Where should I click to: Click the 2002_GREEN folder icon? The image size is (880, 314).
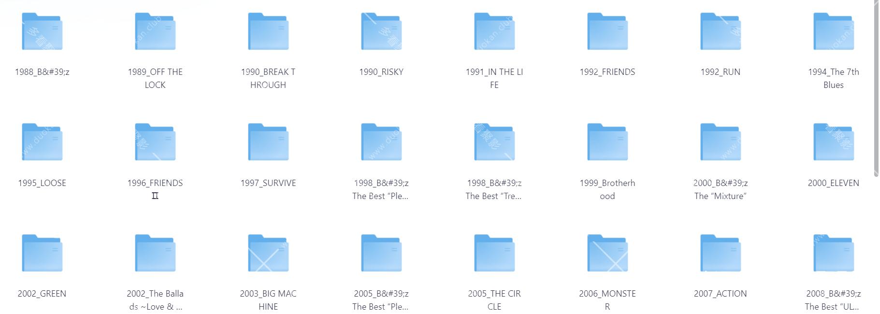point(42,253)
